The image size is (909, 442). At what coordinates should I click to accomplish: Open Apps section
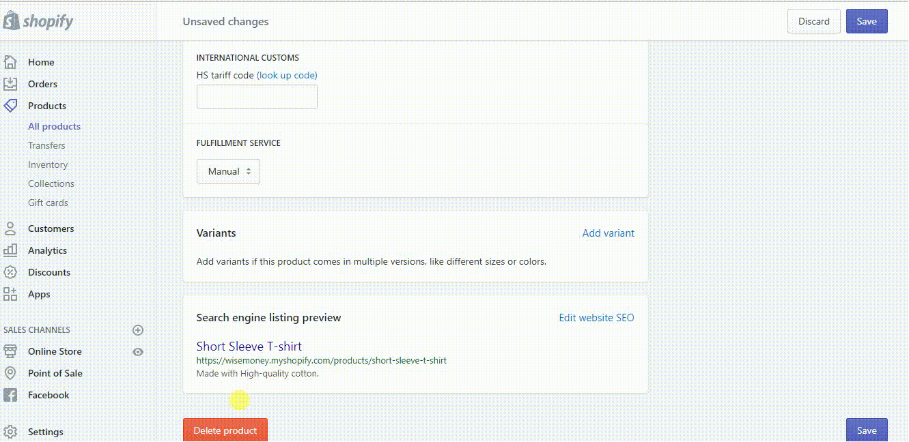tap(39, 294)
